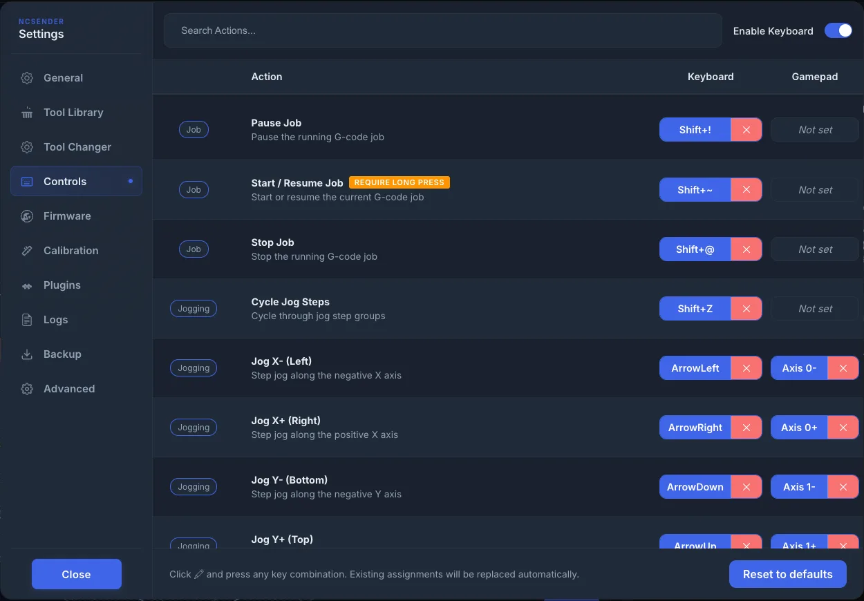Open the Calibration settings section
Image resolution: width=864 pixels, height=601 pixels.
[76, 251]
